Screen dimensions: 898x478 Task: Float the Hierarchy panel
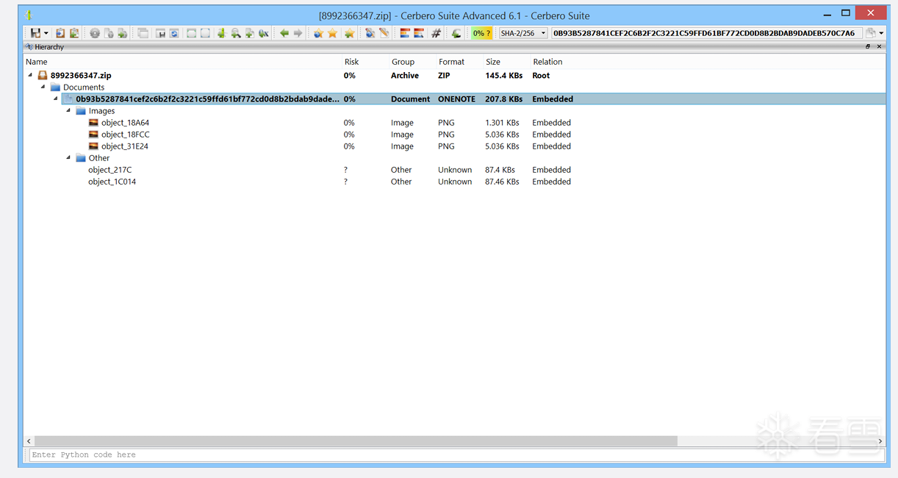[x=868, y=46]
